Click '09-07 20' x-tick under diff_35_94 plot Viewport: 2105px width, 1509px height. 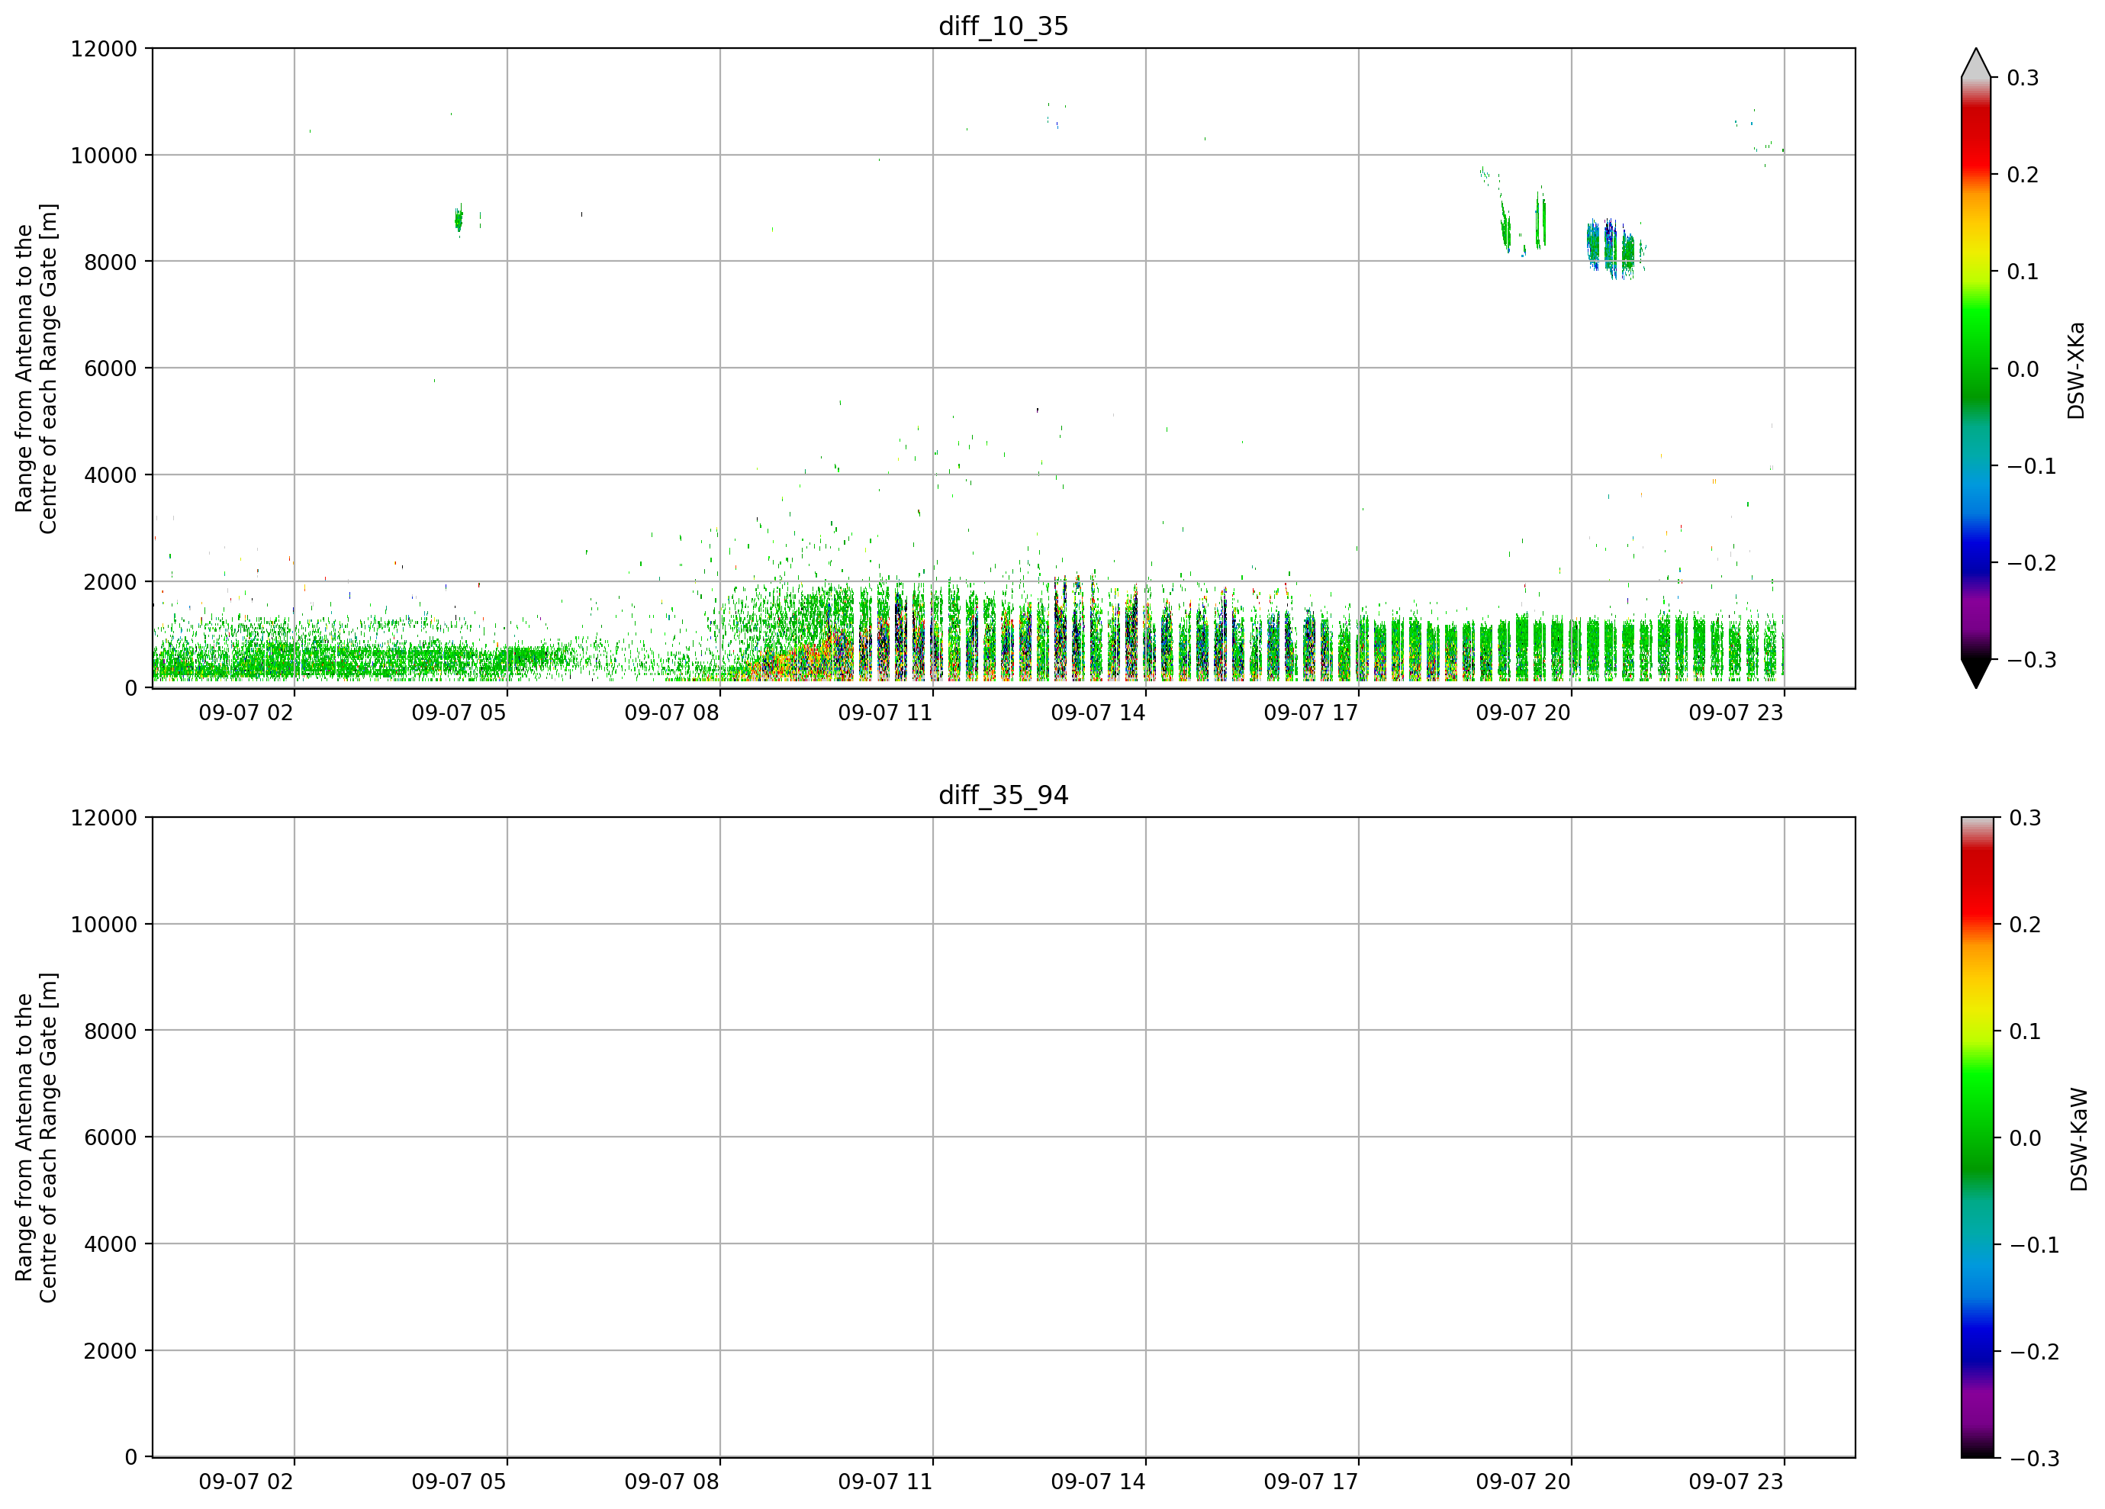click(x=1523, y=1482)
